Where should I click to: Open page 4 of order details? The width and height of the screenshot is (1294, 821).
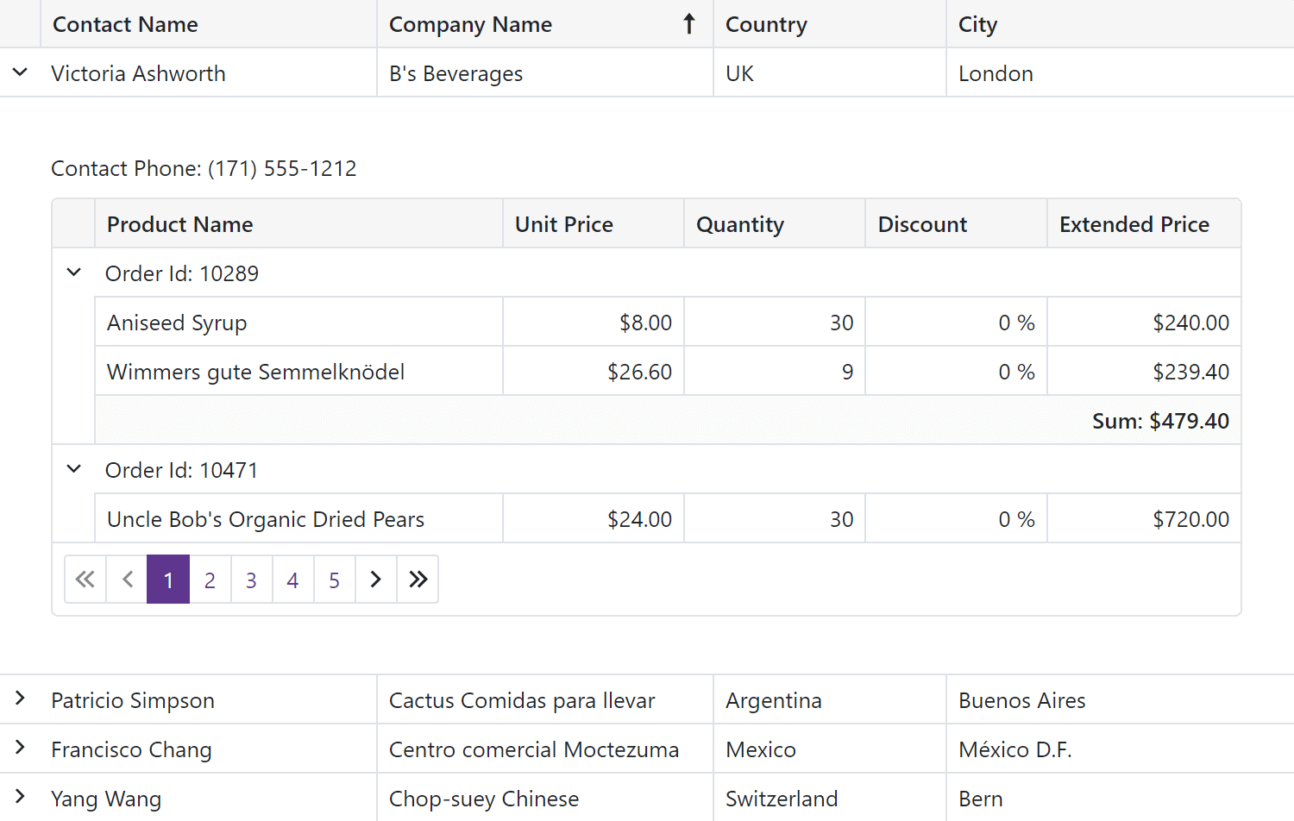pos(292,580)
